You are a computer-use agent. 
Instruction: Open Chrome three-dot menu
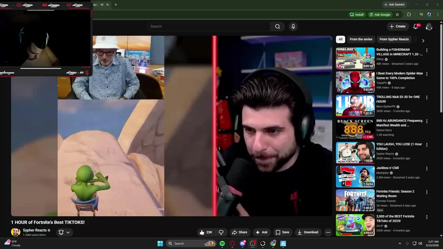point(438,15)
